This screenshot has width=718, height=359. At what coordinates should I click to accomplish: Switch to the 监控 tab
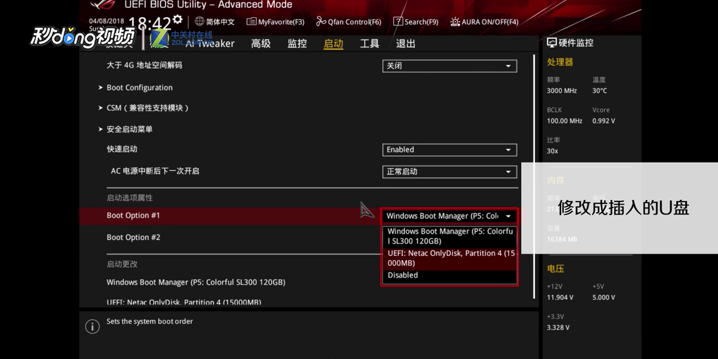pyautogui.click(x=297, y=43)
